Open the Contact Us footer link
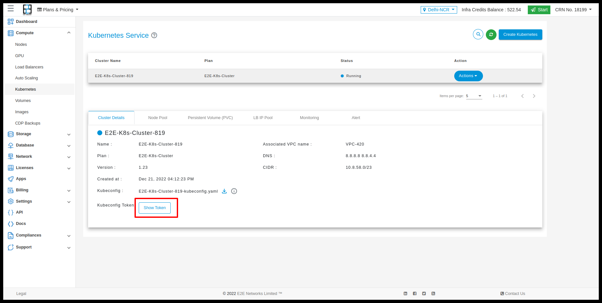This screenshot has height=303, width=602. click(x=513, y=294)
